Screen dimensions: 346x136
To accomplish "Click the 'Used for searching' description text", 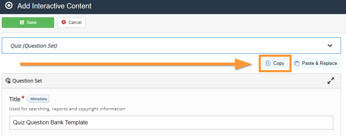I will pos(67,109).
